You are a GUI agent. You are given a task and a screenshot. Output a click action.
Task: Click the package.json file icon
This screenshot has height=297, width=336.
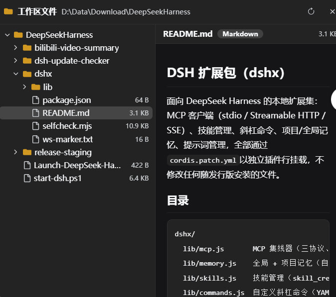pos(35,100)
